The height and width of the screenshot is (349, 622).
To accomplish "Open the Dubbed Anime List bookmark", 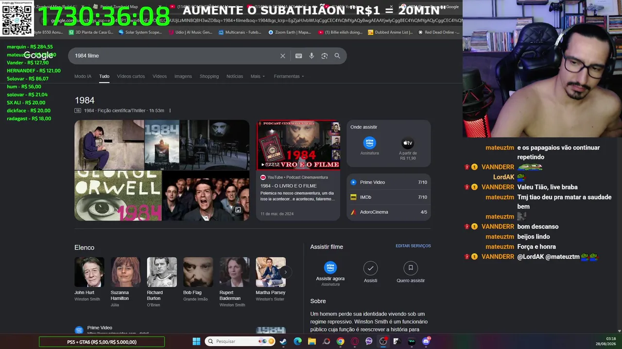I will [x=391, y=32].
